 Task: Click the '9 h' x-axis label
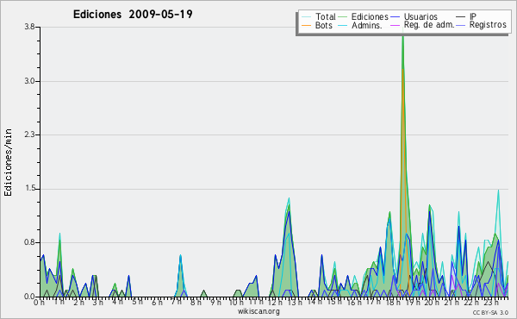[x=215, y=303]
